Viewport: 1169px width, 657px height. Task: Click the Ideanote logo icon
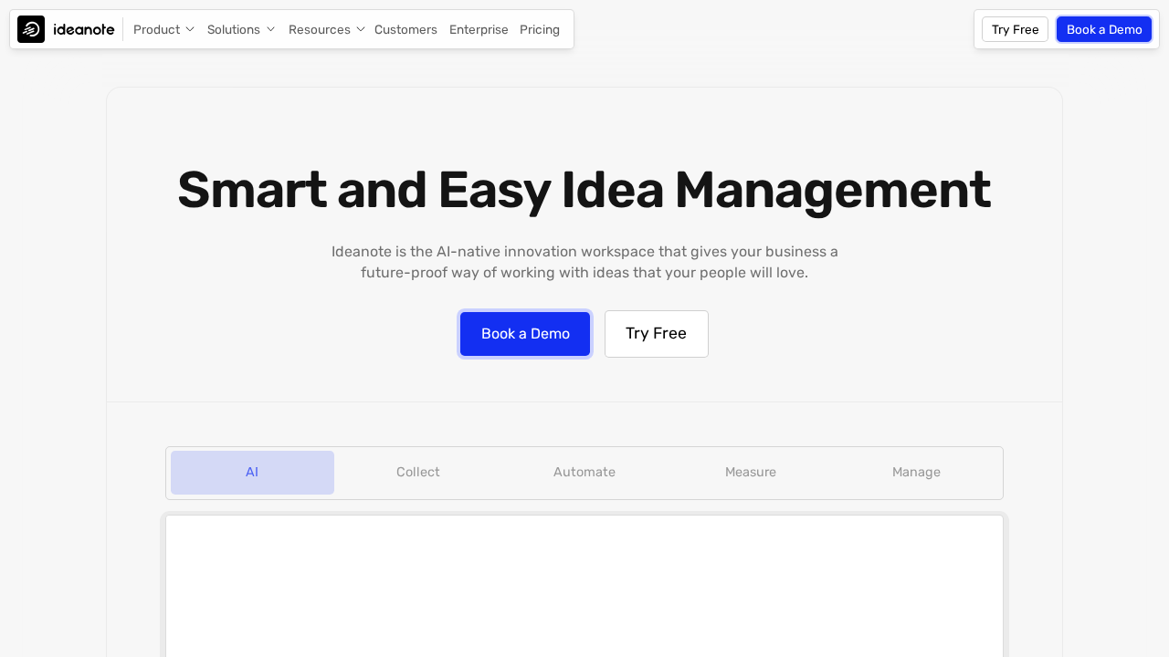click(31, 29)
